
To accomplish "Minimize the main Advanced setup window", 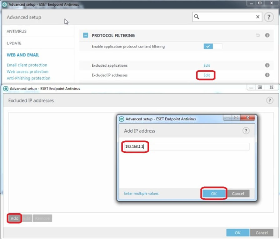I will point(252,3).
